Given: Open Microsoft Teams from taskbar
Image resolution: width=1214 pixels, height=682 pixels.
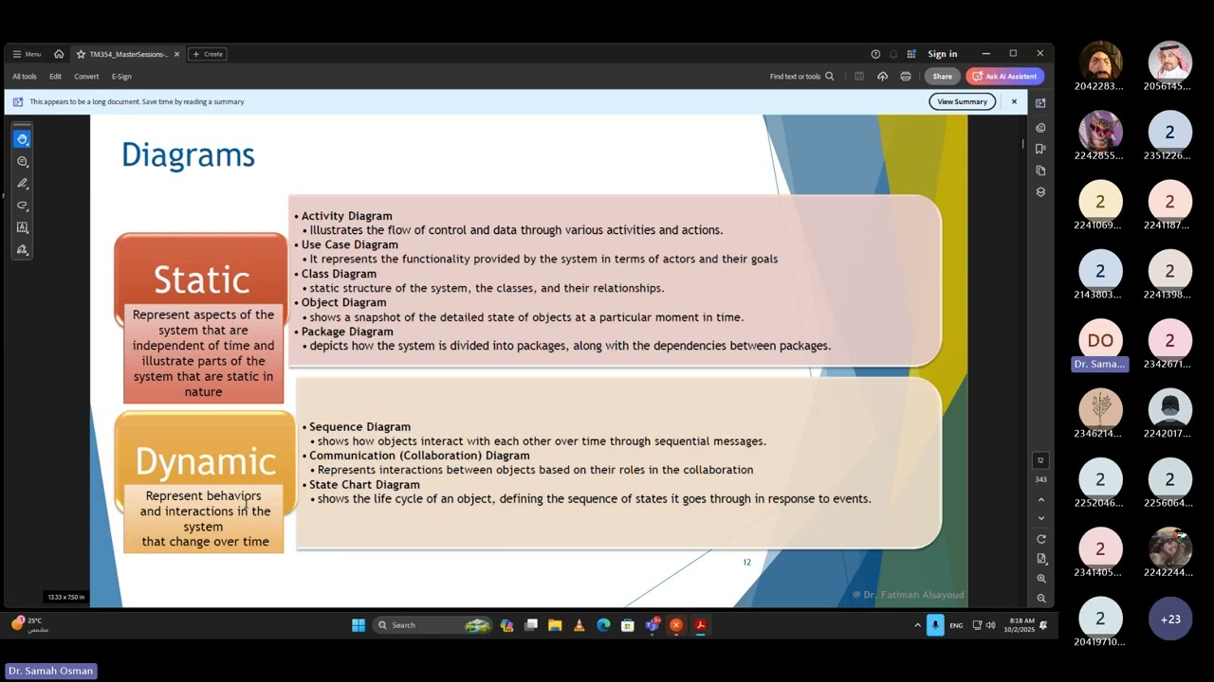Looking at the screenshot, I should pos(653,625).
